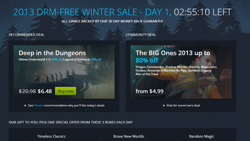This screenshot has width=250, height=141.
Task: Open Vote for tomorrow's deal link
Action: pos(183,105)
